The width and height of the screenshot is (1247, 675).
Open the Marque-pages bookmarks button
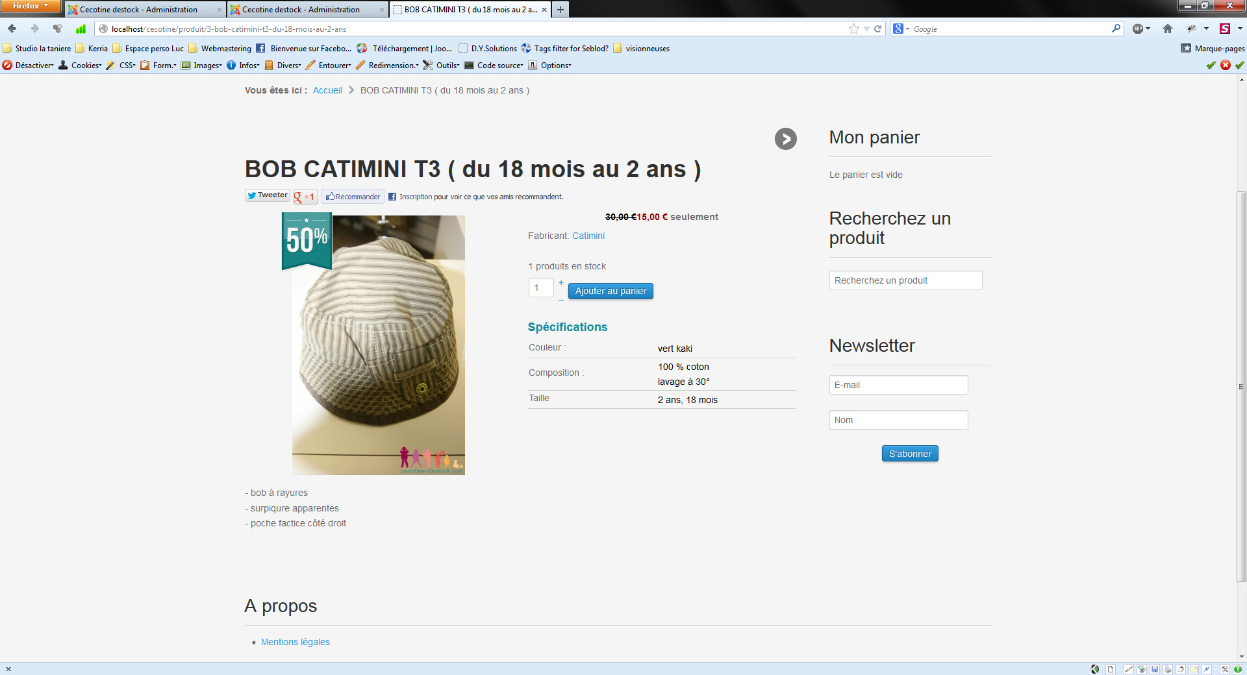1213,48
